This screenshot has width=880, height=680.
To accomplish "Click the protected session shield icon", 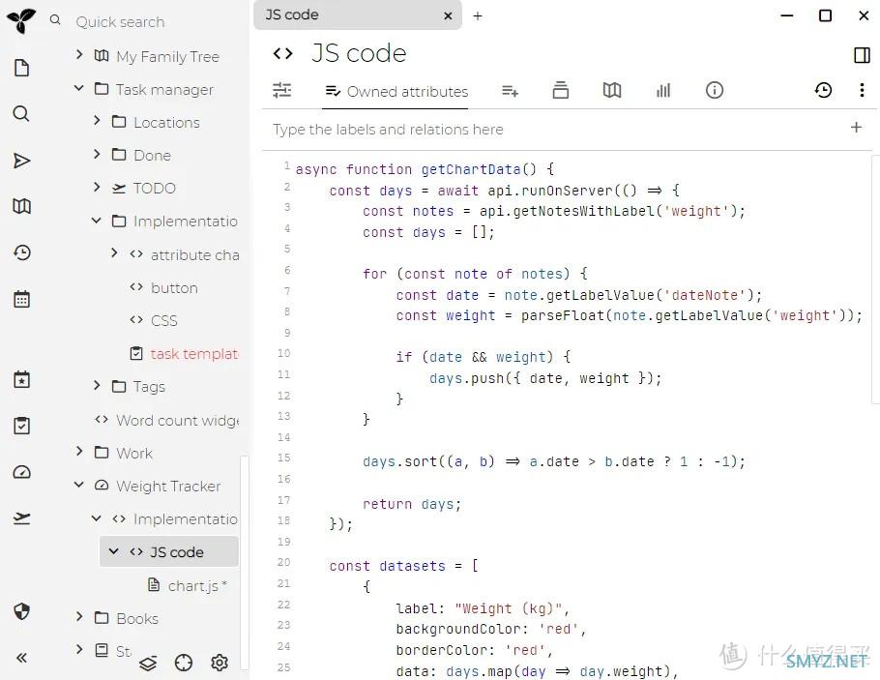I will (21, 611).
